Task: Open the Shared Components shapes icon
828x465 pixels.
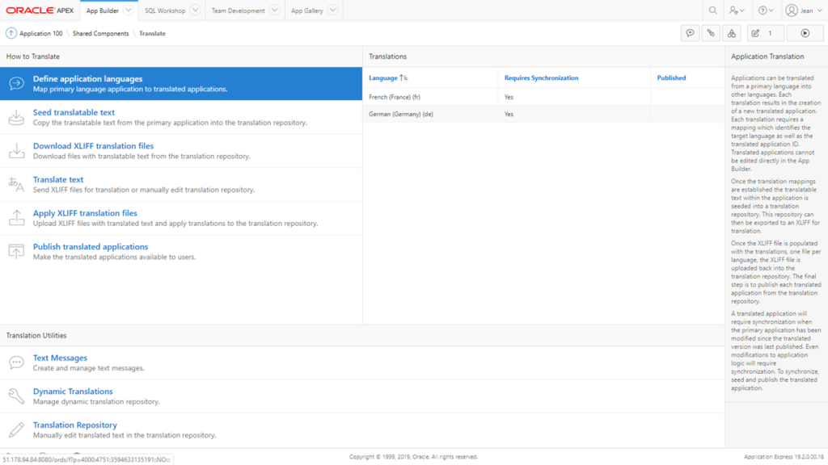Action: pos(731,33)
